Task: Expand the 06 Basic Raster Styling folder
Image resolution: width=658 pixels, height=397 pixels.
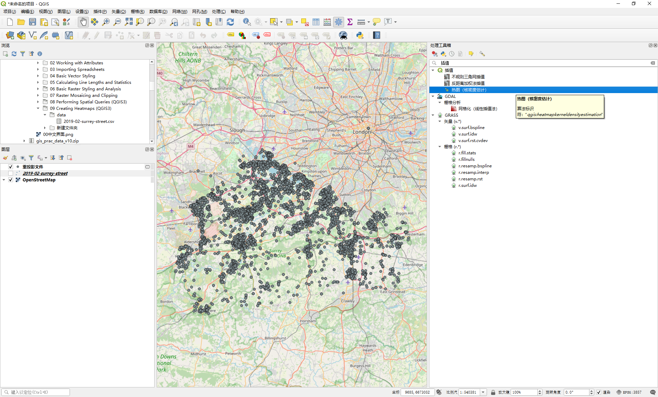Action: [x=38, y=89]
